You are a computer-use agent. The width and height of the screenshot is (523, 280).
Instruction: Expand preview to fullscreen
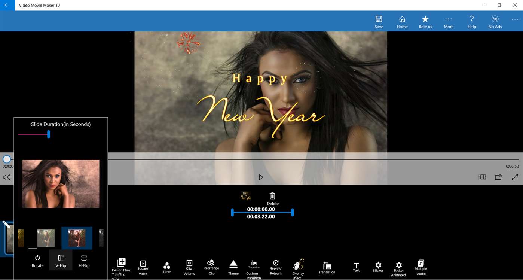[515, 177]
